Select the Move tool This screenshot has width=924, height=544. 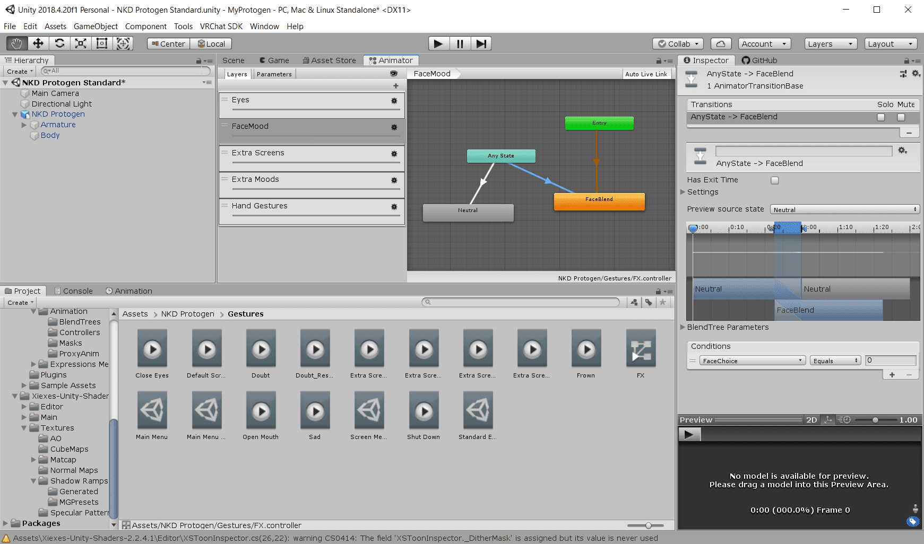(x=38, y=43)
